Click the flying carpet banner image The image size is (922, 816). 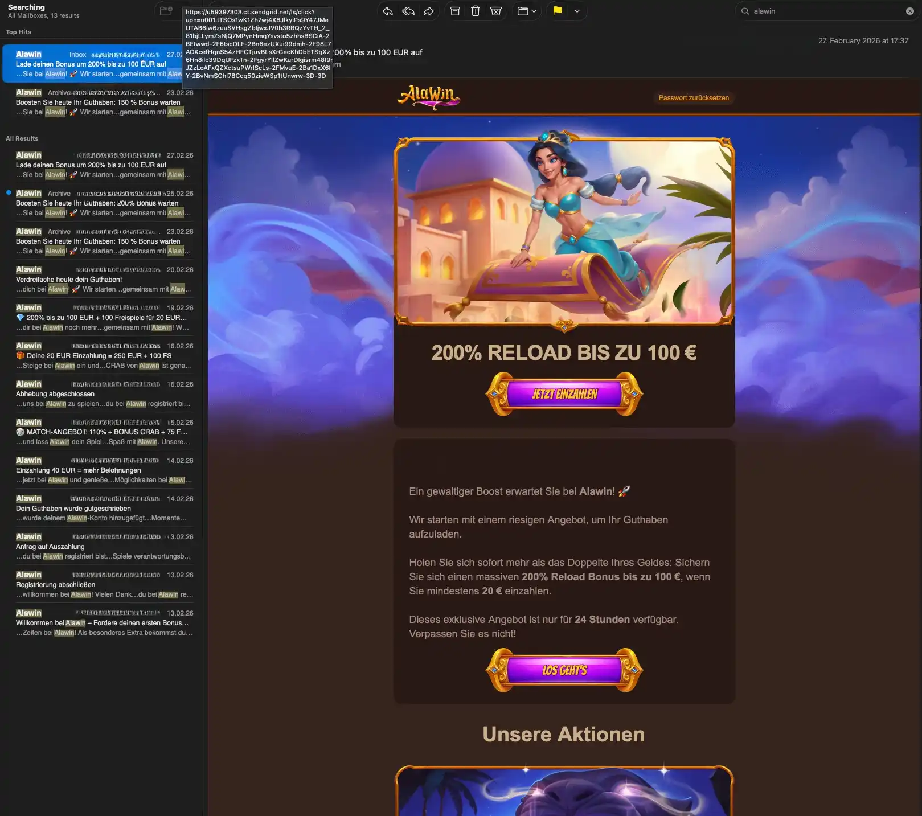coord(564,232)
